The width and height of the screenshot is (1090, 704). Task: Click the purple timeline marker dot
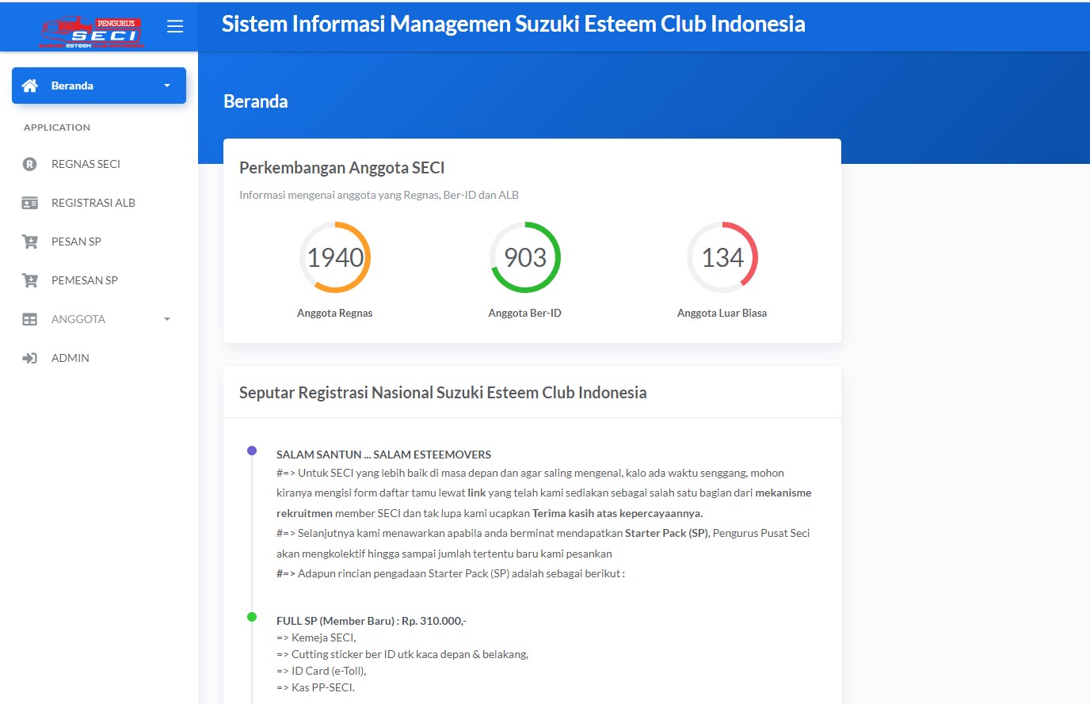pyautogui.click(x=252, y=451)
